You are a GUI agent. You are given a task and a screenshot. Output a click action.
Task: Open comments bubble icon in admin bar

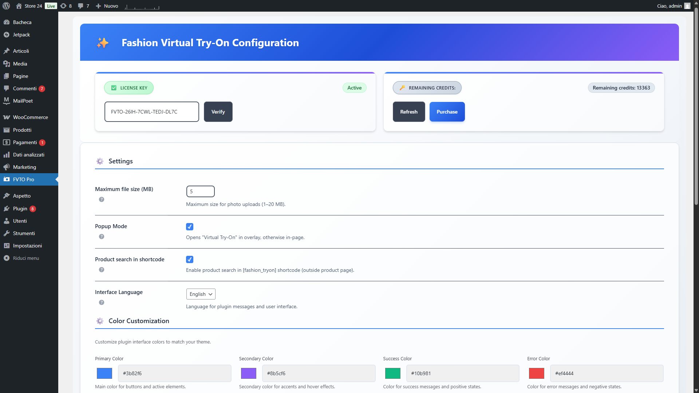pos(80,6)
